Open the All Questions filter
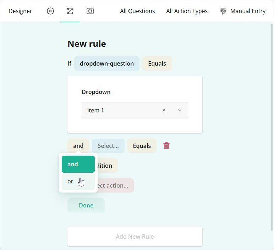 137,11
